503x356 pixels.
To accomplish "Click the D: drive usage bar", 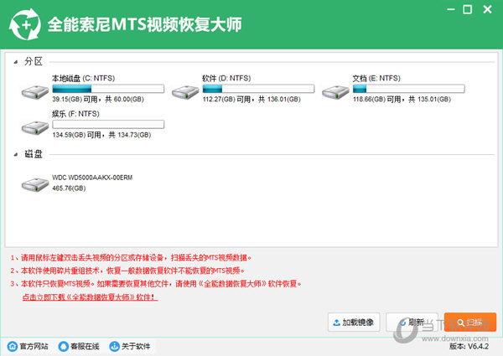I will 258,89.
